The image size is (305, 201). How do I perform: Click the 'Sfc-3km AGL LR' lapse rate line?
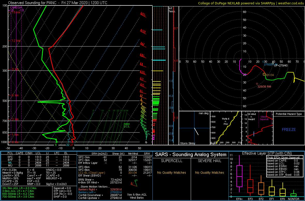pyautogui.click(x=19, y=188)
